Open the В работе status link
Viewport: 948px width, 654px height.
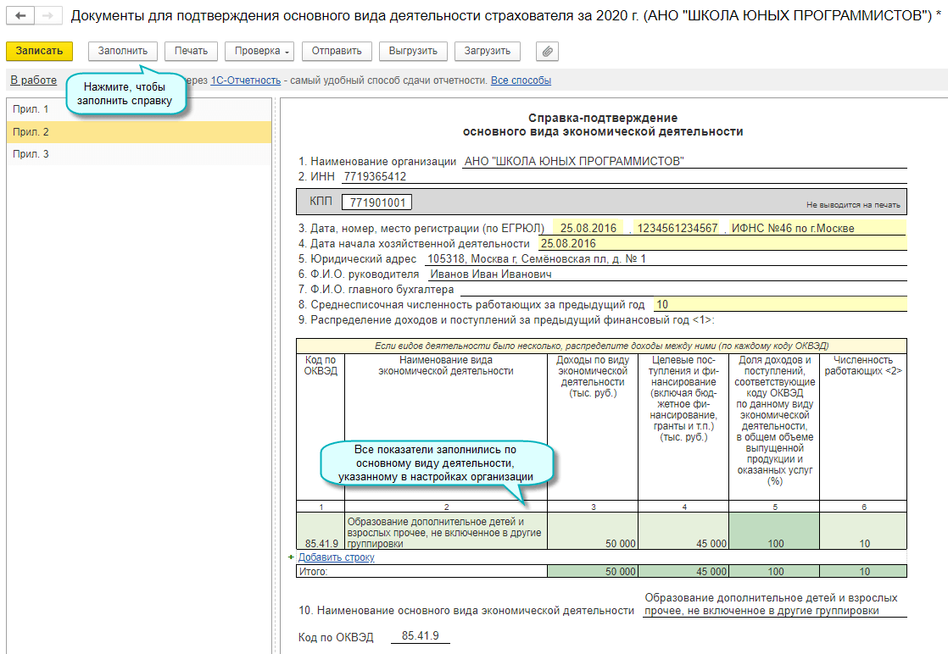point(33,80)
